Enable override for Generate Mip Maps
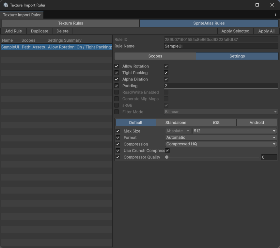The image size is (280, 248). [117, 99]
